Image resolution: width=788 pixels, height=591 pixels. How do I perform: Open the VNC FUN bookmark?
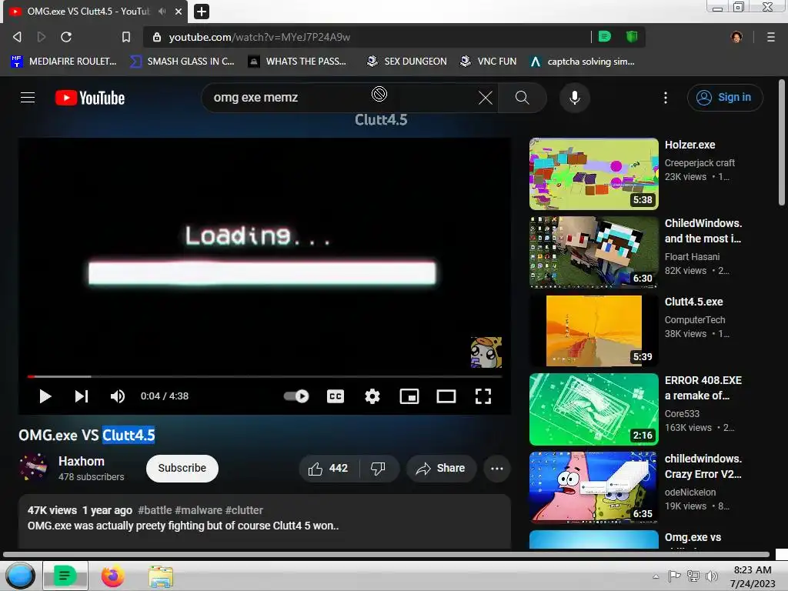pos(489,62)
